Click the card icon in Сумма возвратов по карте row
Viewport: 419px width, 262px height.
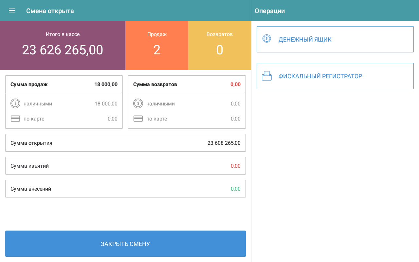pos(138,119)
